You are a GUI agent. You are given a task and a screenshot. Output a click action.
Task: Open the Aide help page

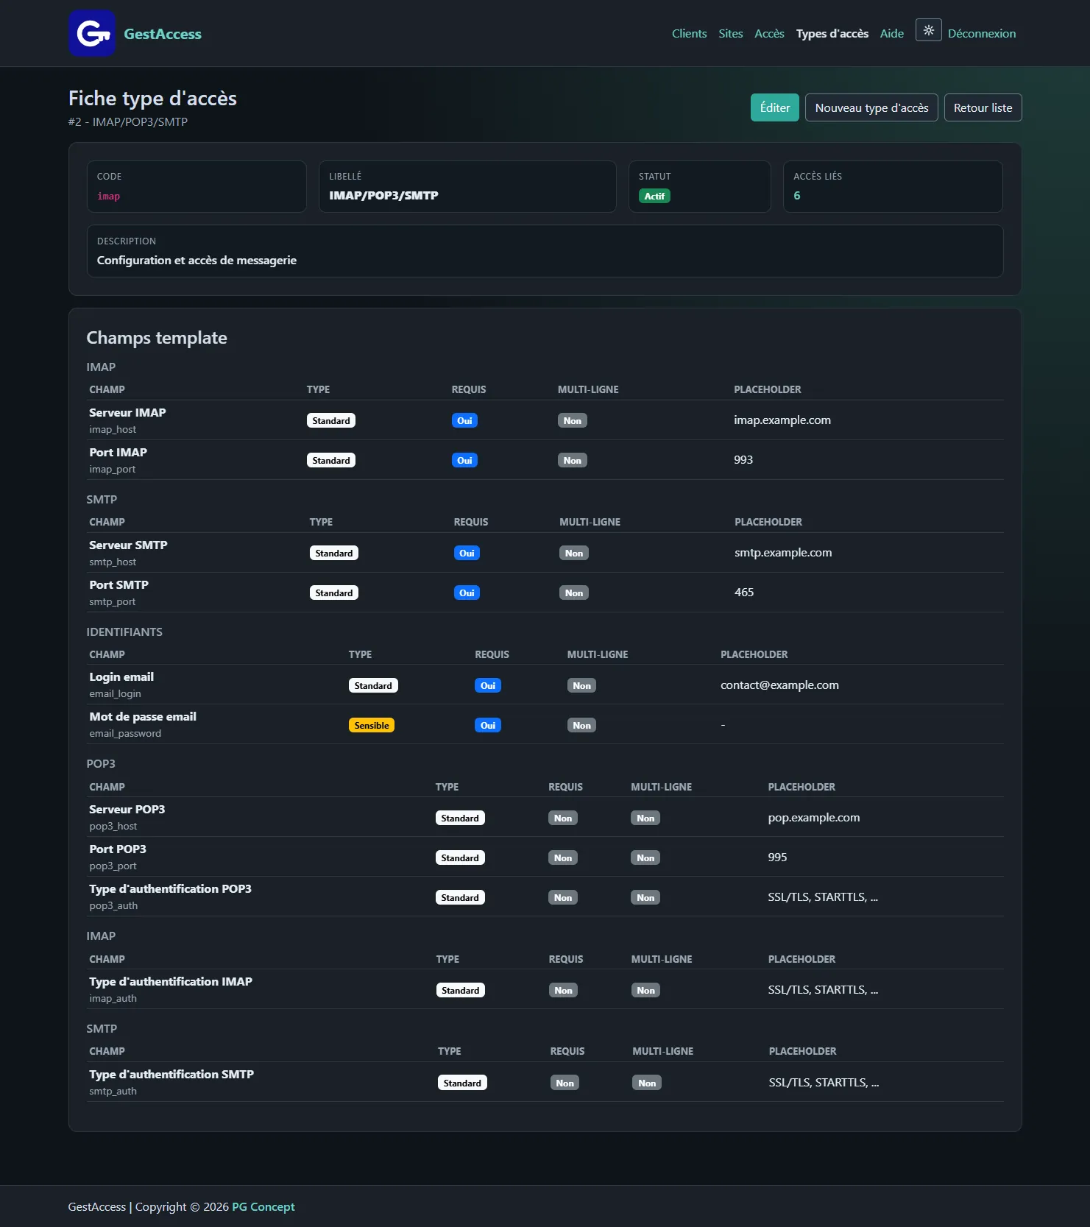pyautogui.click(x=892, y=34)
